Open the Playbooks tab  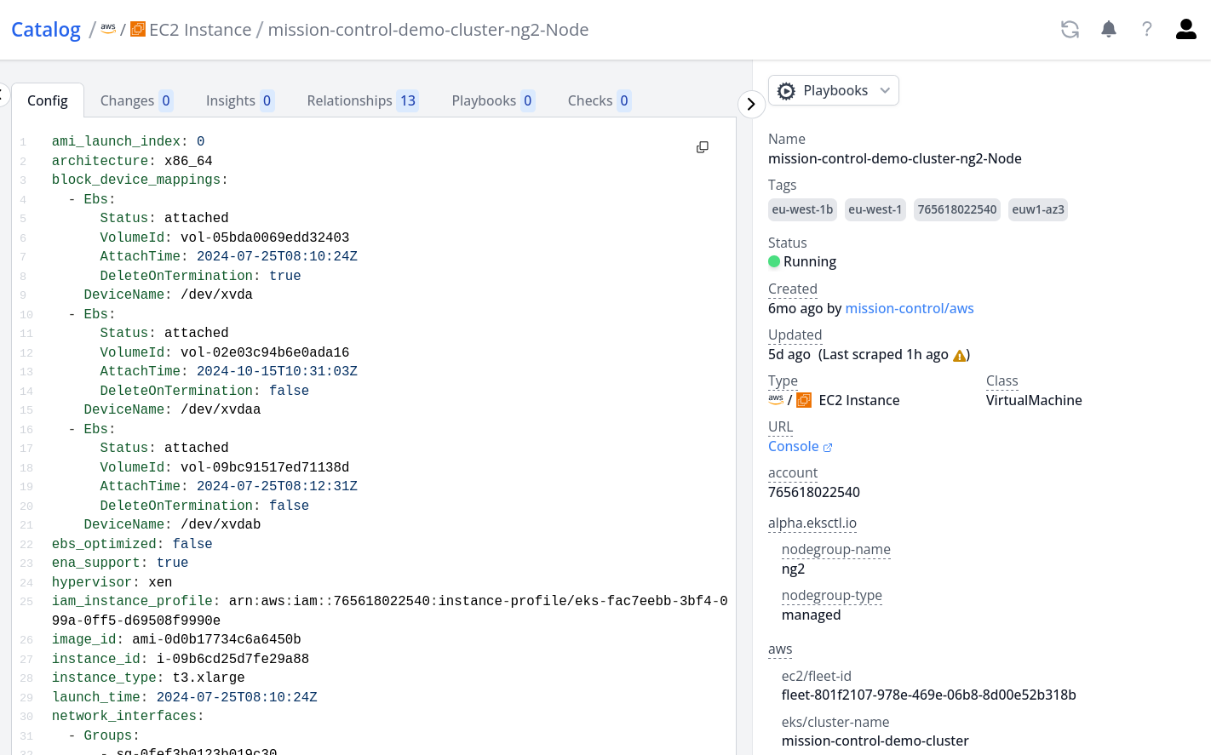tap(492, 100)
